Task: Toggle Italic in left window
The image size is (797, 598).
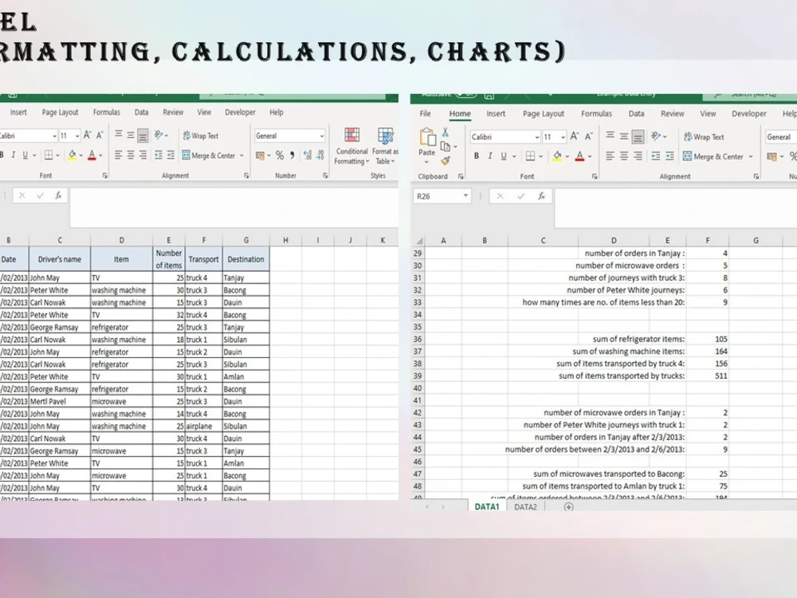Action: coord(14,155)
